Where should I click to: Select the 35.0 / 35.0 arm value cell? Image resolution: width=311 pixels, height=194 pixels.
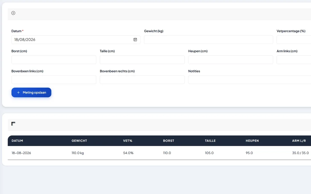click(x=301, y=153)
